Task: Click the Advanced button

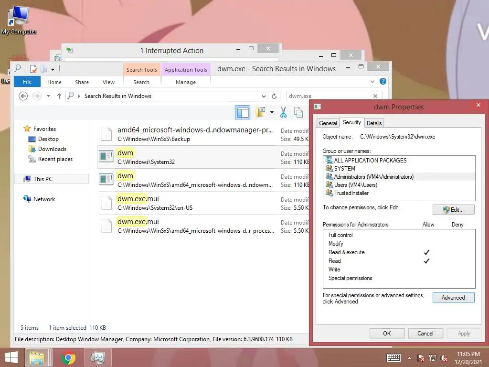Action: point(454,298)
